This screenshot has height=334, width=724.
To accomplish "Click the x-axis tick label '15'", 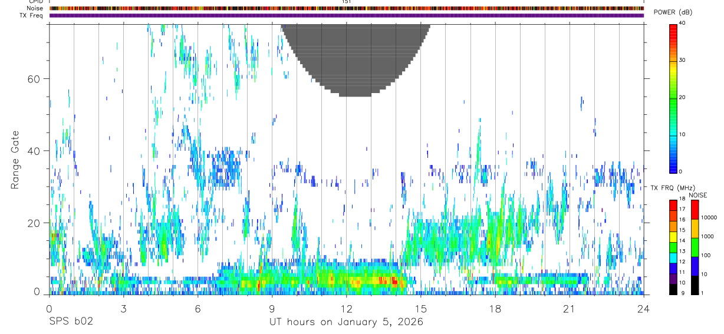I will [421, 308].
